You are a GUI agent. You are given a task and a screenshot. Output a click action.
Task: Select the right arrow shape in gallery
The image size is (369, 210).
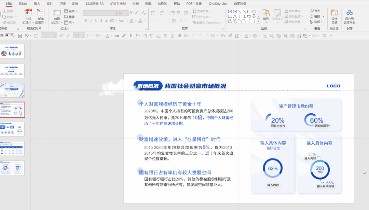(x=249, y=16)
